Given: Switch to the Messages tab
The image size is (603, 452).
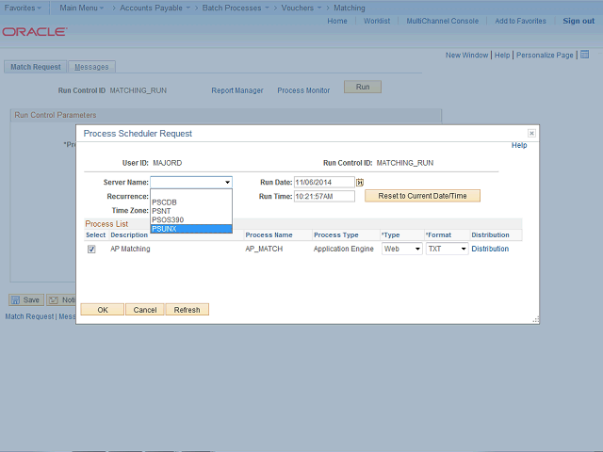Looking at the screenshot, I should (x=91, y=67).
